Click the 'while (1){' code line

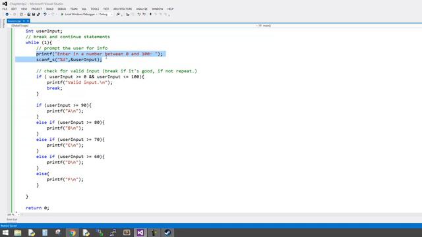(39, 42)
